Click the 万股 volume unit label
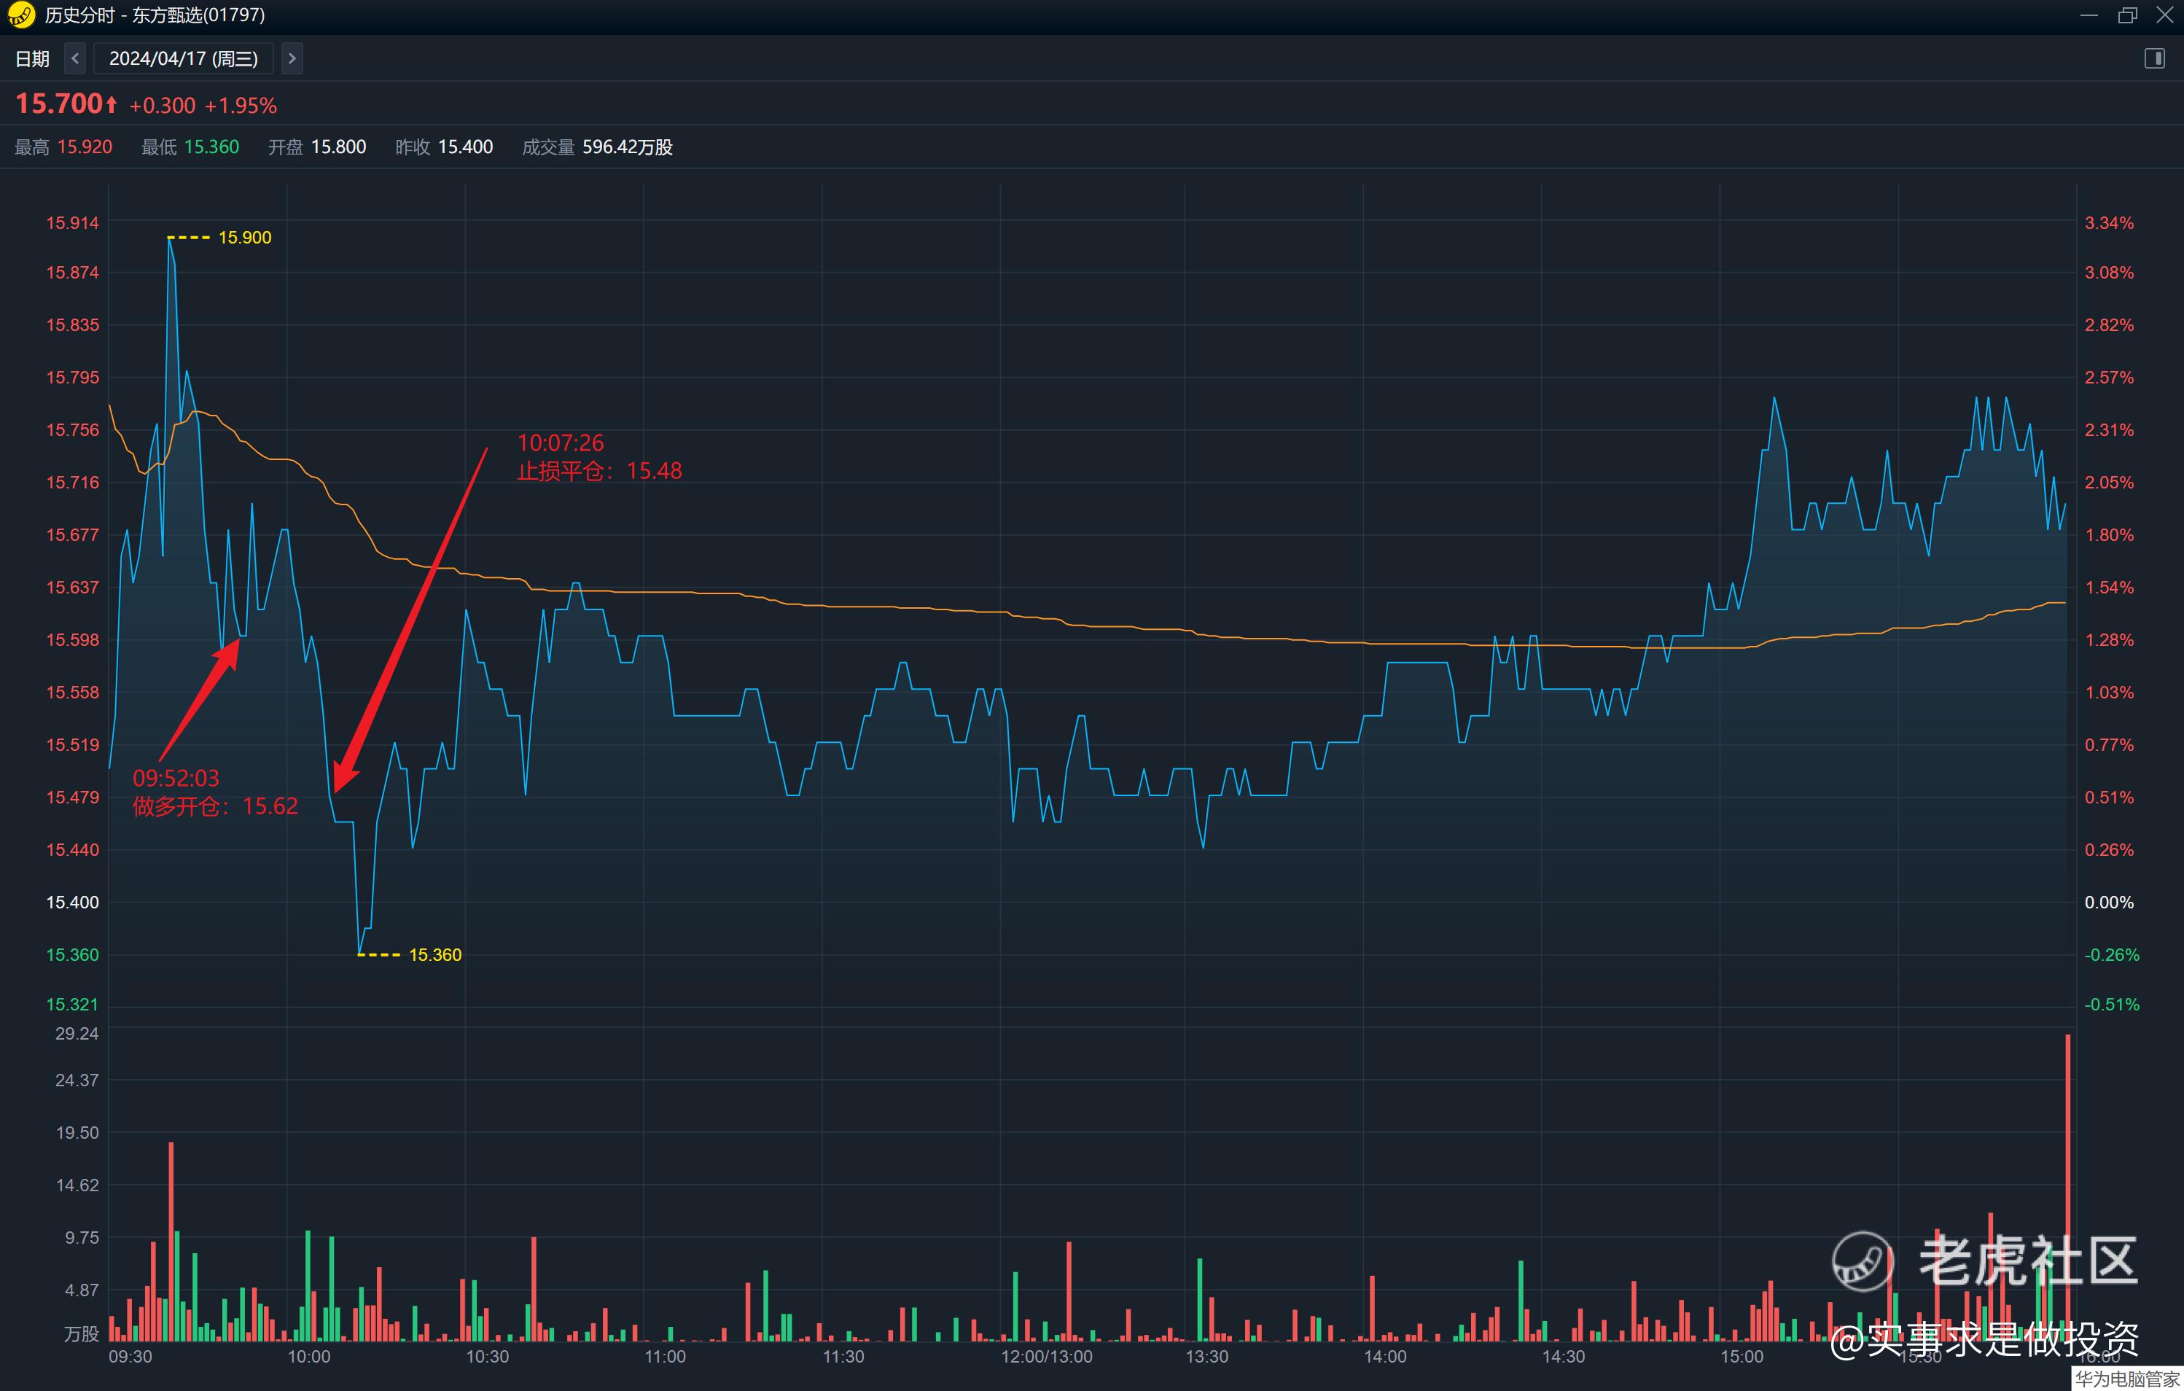The image size is (2184, 1391). click(82, 1334)
